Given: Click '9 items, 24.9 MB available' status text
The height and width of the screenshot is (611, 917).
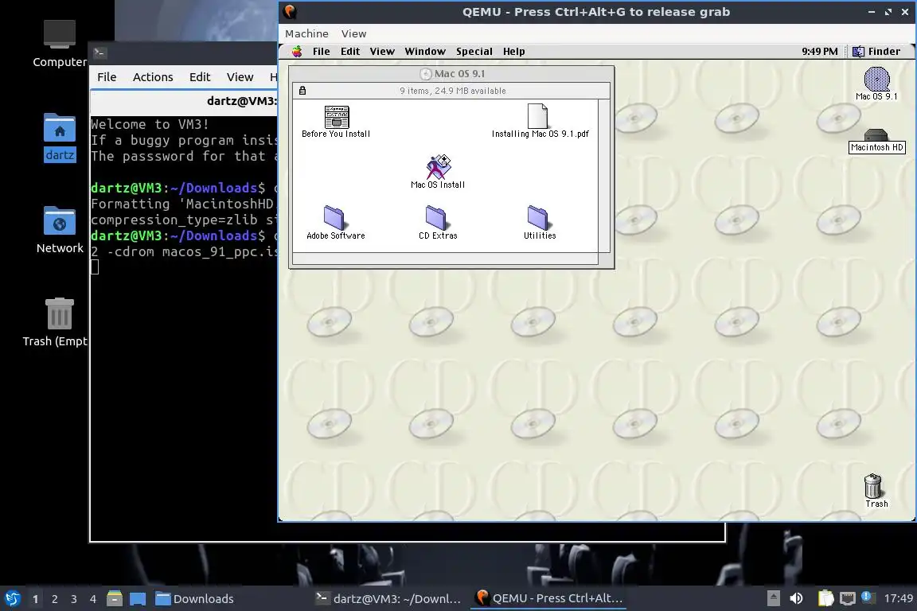Looking at the screenshot, I should (x=453, y=91).
